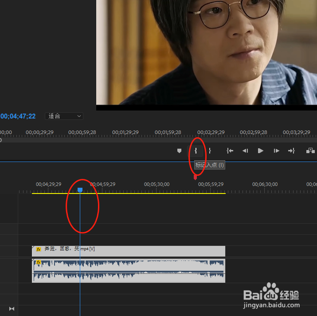Click the timeline ruler at 00;05;59;29

click(211, 185)
